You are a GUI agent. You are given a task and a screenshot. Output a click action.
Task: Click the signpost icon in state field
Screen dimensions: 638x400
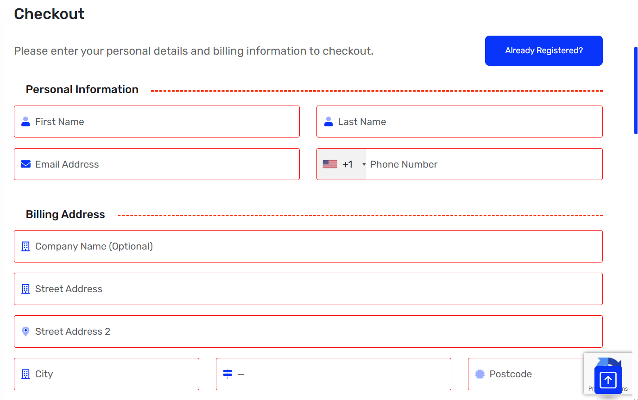tap(227, 374)
